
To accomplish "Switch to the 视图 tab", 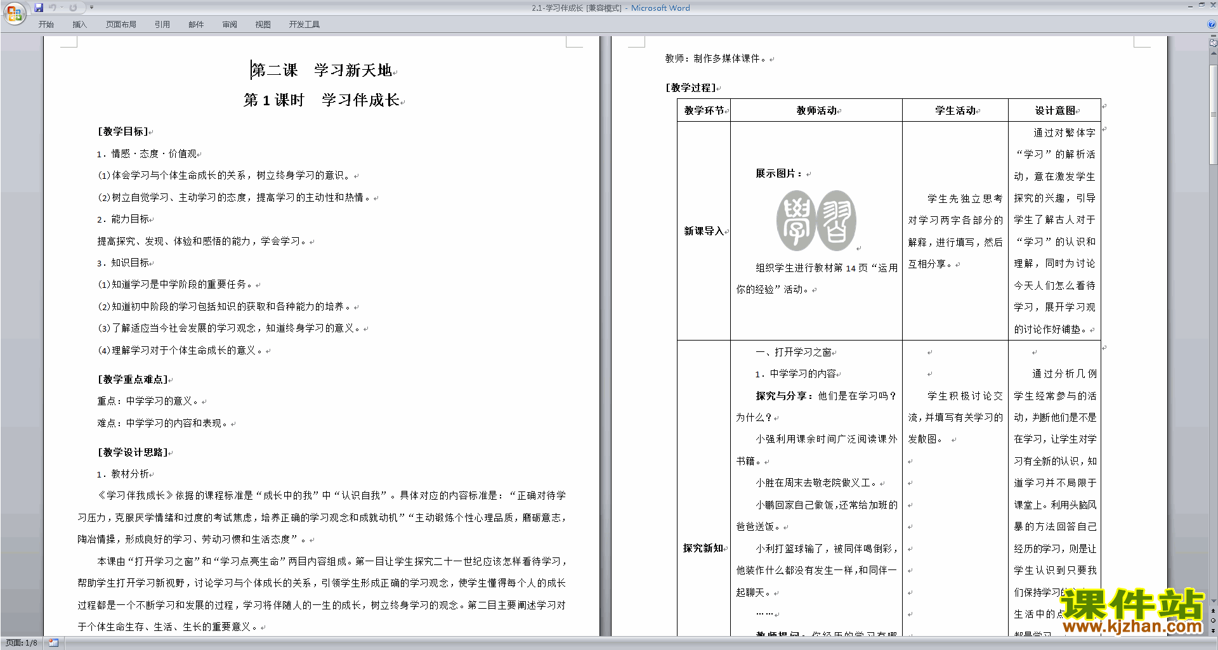I will [263, 25].
